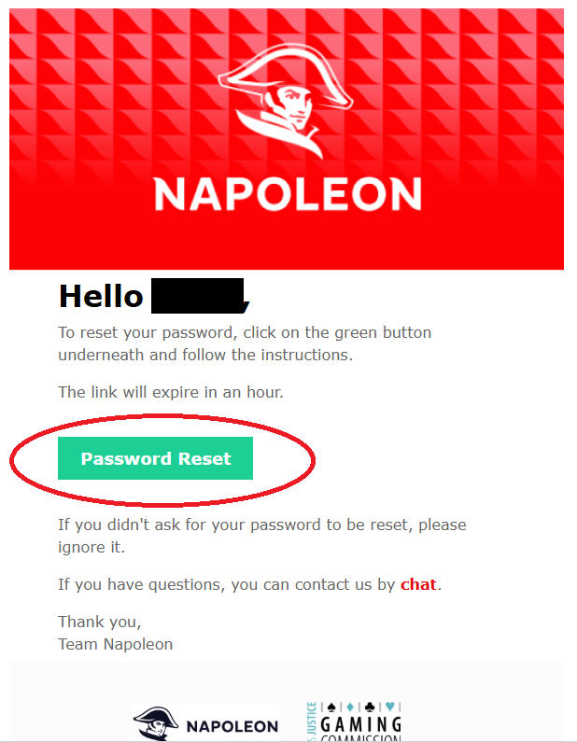The width and height of the screenshot is (577, 742).
Task: Click the 'Thank you,' sign-off line
Action: [100, 622]
